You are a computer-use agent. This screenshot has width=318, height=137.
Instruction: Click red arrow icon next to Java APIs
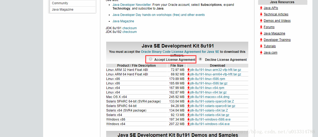coord(261,8)
